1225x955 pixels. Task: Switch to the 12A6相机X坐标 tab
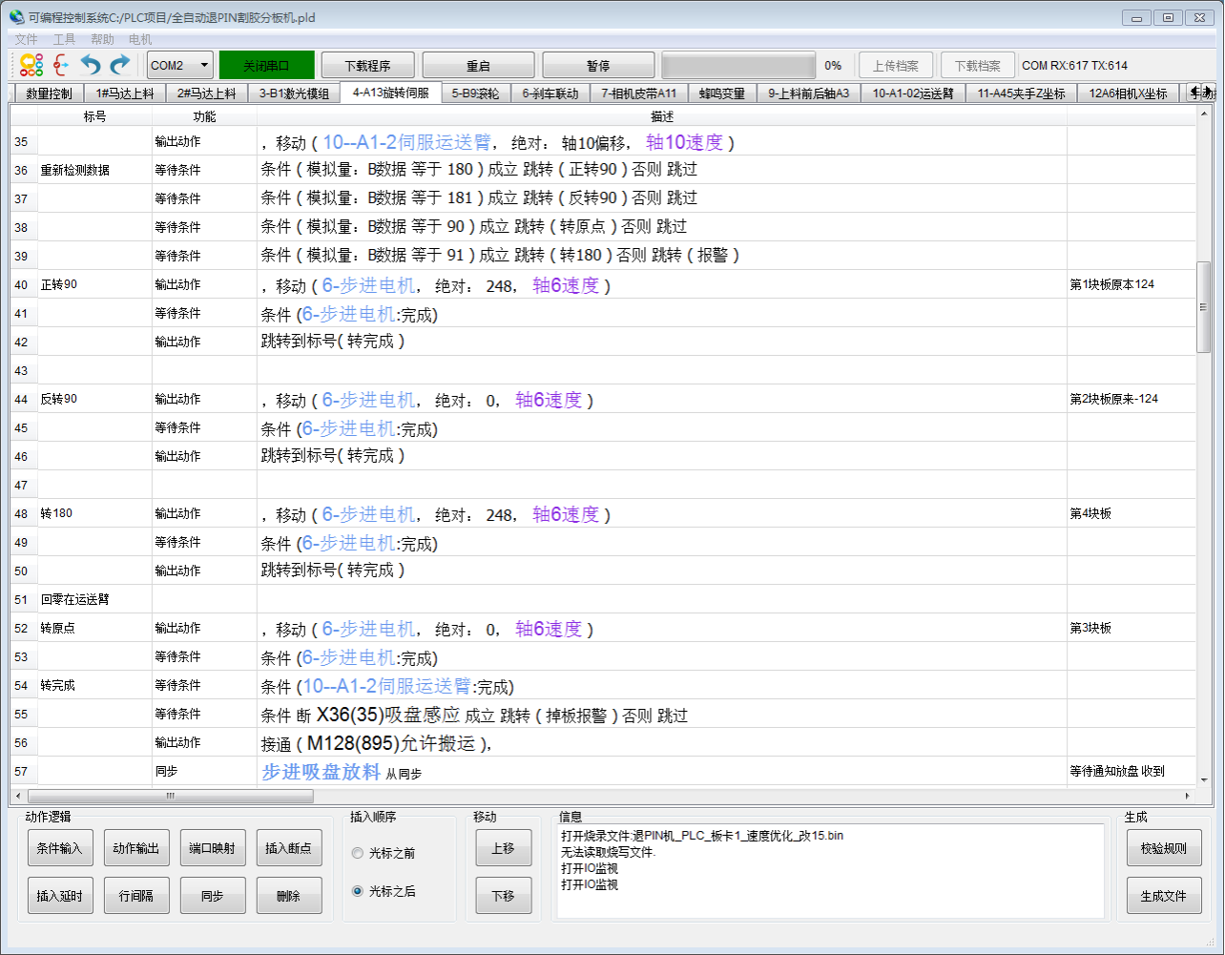coord(1128,93)
